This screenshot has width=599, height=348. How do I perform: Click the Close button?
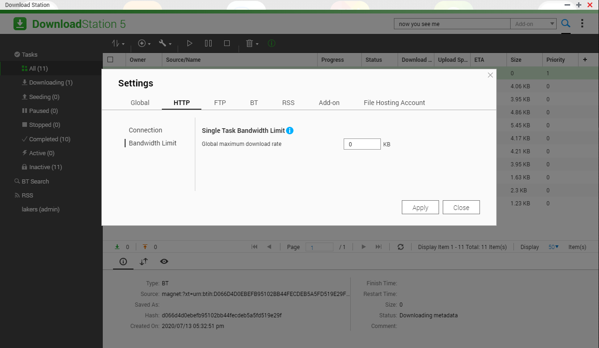coord(461,207)
